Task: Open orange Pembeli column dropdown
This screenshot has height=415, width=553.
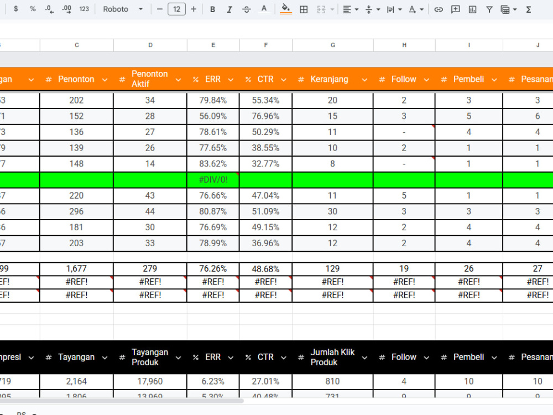Action: point(494,80)
